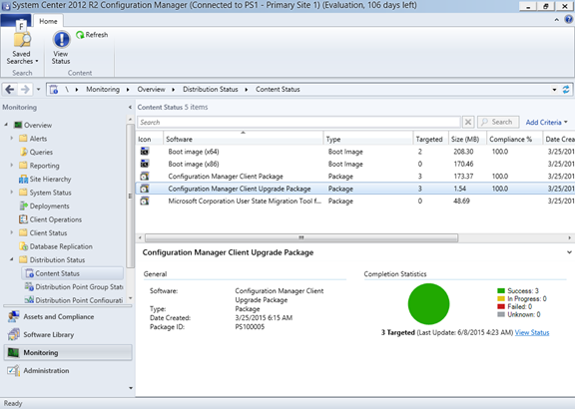Click the User State Migration Tool package icon
Screen dimensions: 575x409
145,201
